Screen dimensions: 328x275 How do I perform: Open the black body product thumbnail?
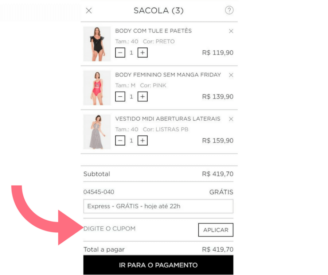pyautogui.click(x=97, y=44)
